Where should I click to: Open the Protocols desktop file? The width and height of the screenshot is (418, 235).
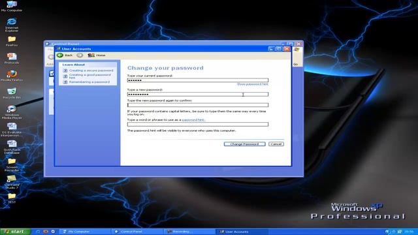[x=12, y=58]
